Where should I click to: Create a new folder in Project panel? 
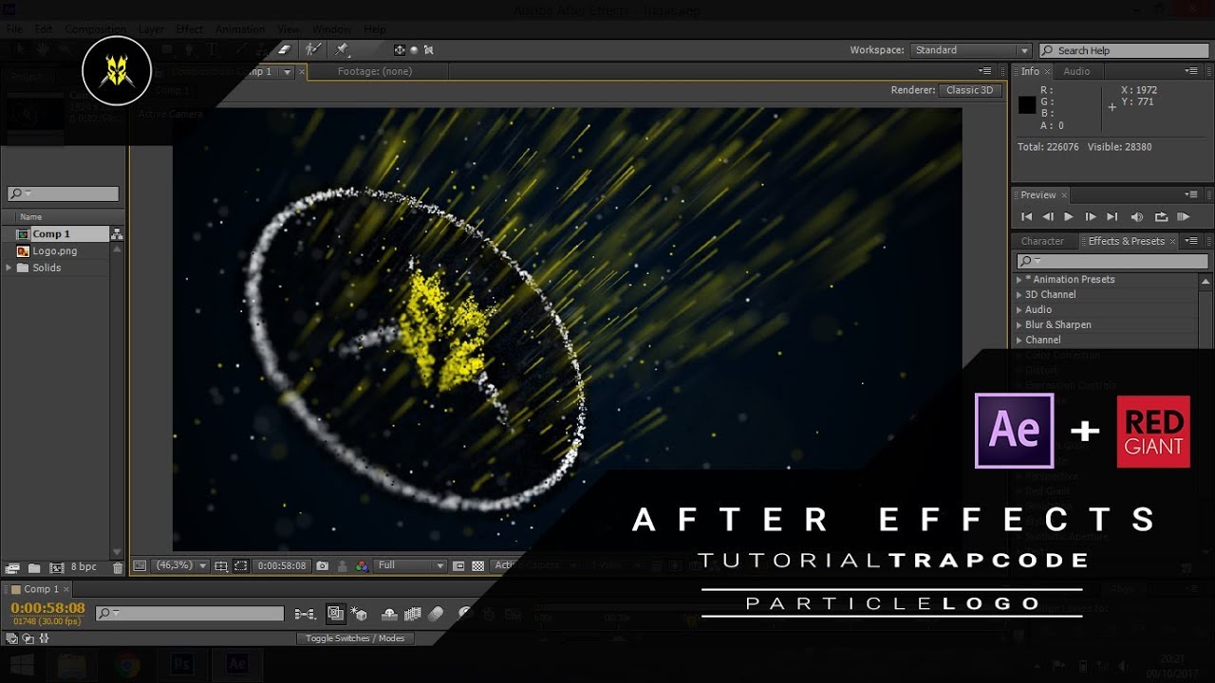[x=34, y=567]
